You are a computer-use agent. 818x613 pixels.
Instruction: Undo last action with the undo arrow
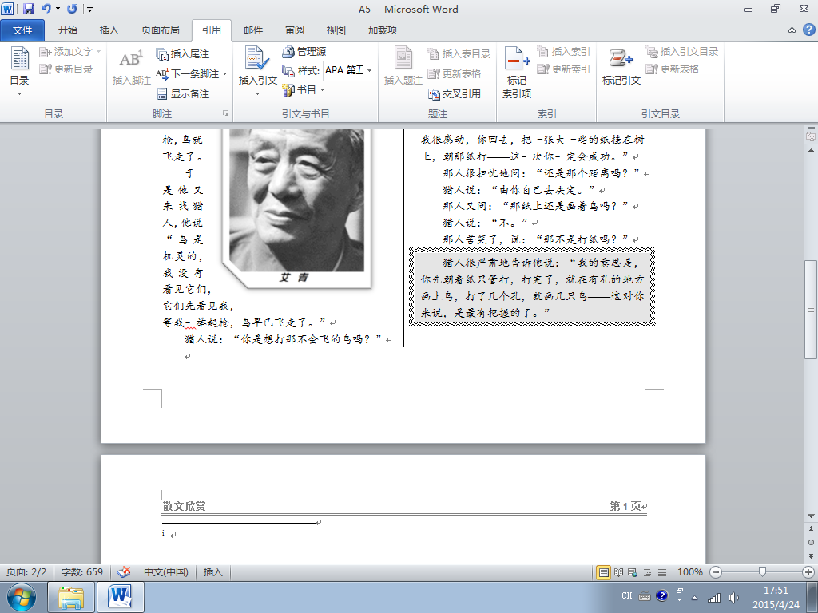46,9
